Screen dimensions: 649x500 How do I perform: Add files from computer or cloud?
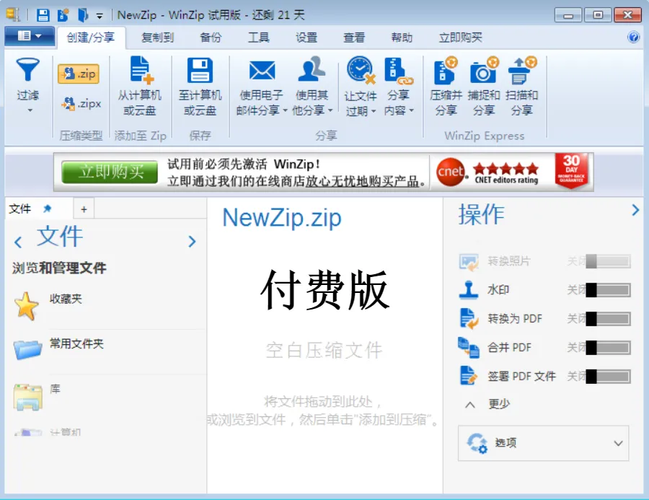click(140, 86)
